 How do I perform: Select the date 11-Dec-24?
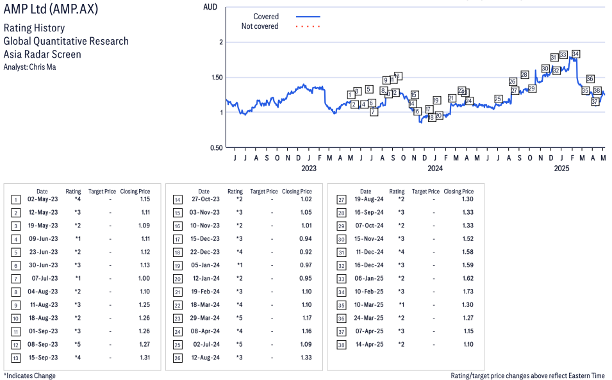[370, 252]
